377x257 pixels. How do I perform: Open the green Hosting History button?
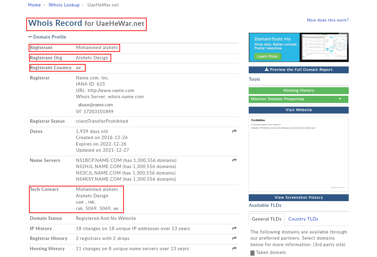[299, 91]
